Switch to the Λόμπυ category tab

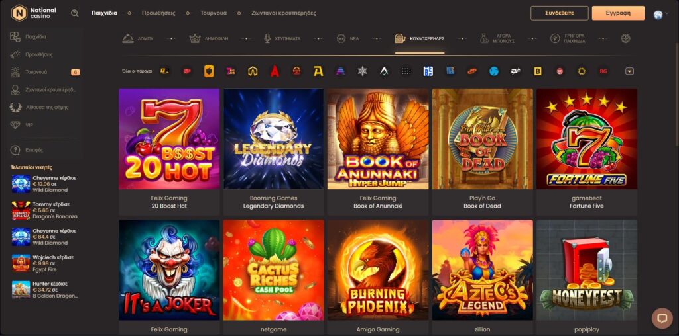(x=138, y=38)
